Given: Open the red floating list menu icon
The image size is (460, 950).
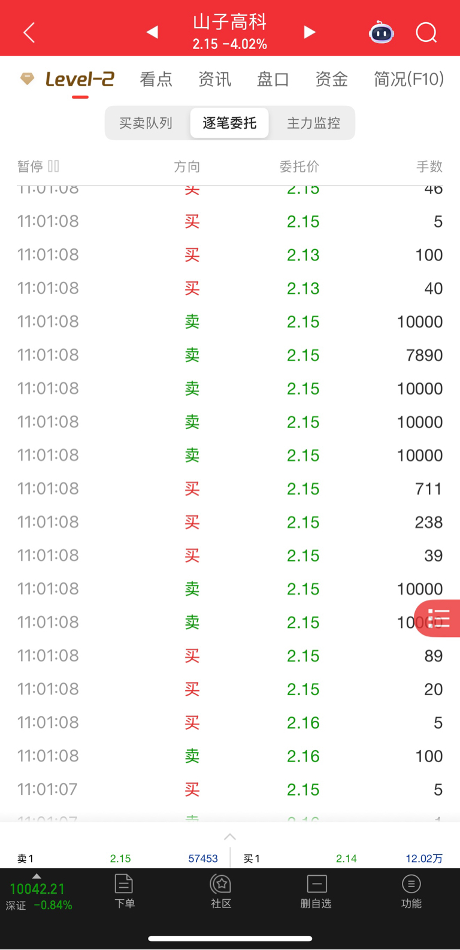Looking at the screenshot, I should click(439, 618).
